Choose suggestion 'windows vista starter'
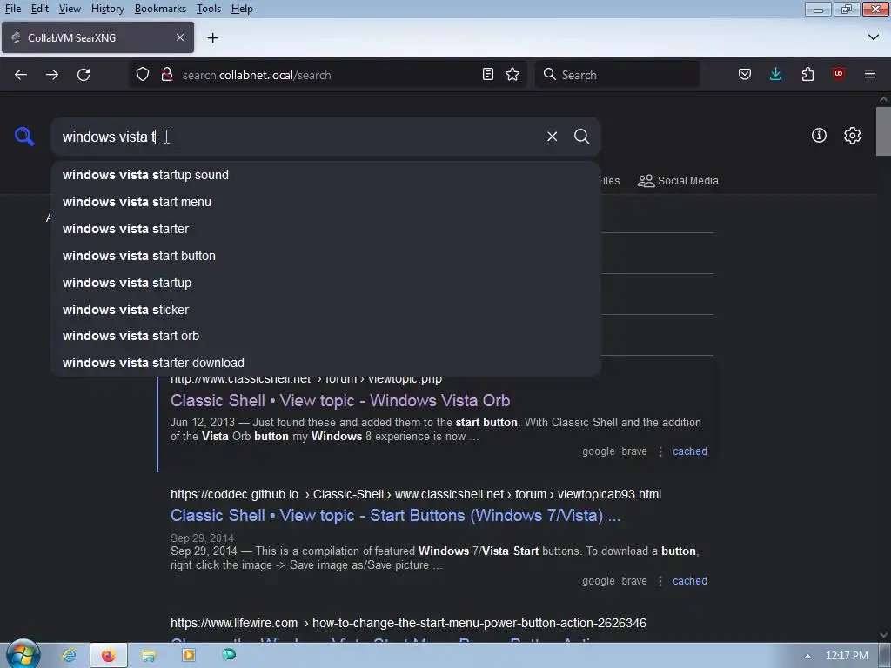The height and width of the screenshot is (668, 891). [x=325, y=229]
